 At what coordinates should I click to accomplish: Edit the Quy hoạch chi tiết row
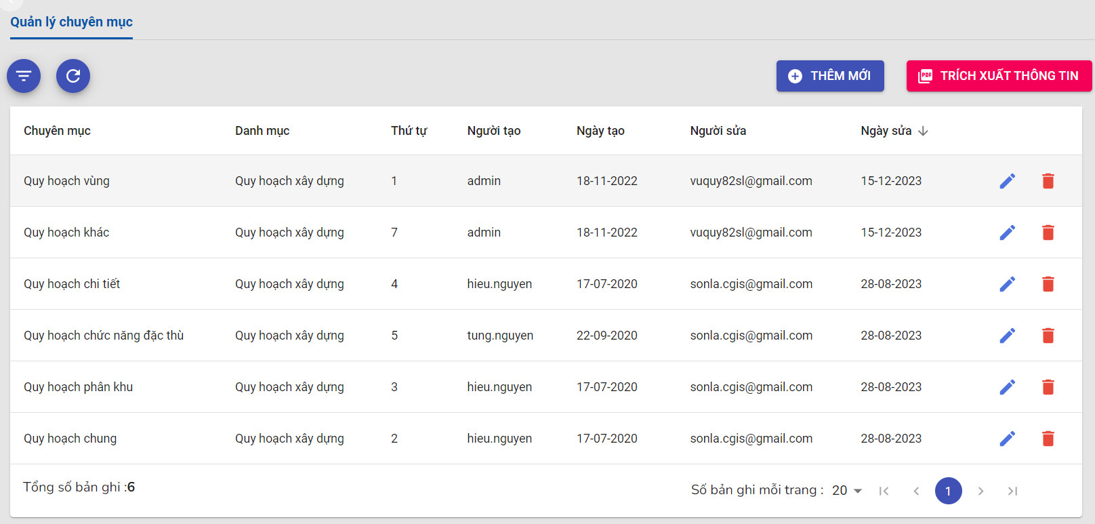click(1008, 284)
